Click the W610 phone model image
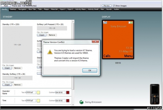 coord(155,94)
